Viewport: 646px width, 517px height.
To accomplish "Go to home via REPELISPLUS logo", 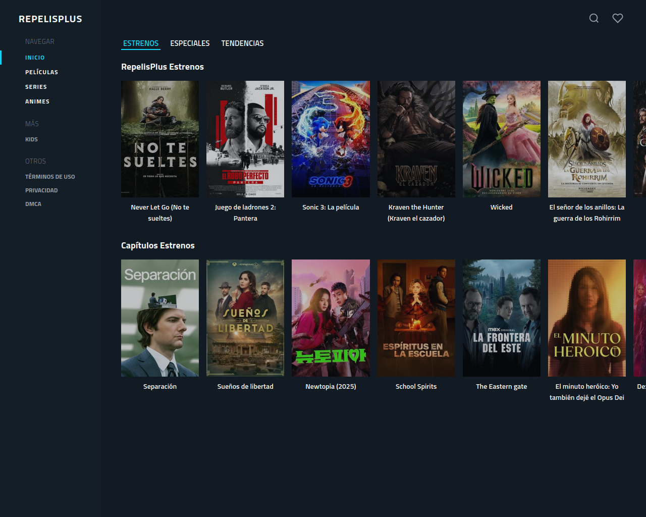I will pyautogui.click(x=50, y=19).
